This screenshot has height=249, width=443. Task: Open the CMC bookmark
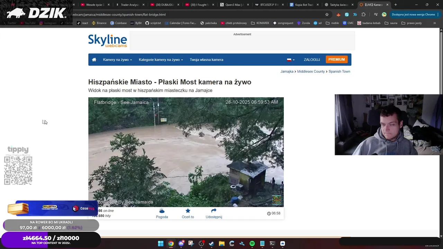(x=348, y=23)
